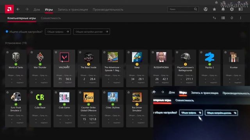Screen dimensions: 250x140
Task: Open Payday 2 game icon
Action: (x=210, y=57)
